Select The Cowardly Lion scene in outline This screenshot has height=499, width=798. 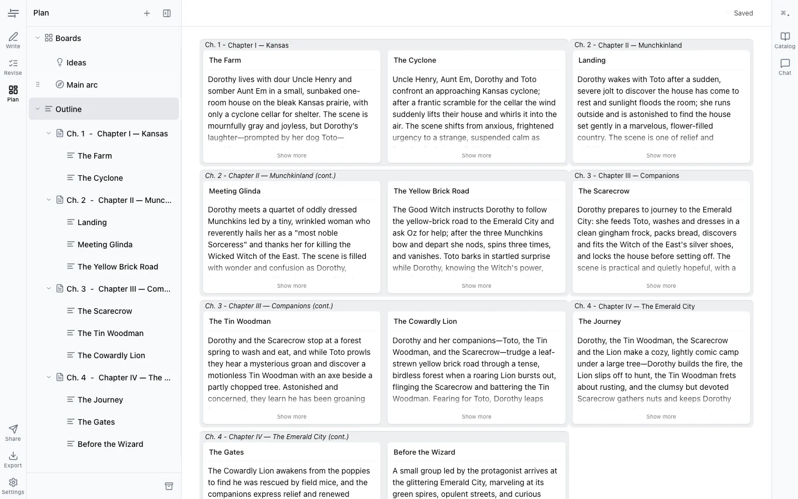(111, 355)
